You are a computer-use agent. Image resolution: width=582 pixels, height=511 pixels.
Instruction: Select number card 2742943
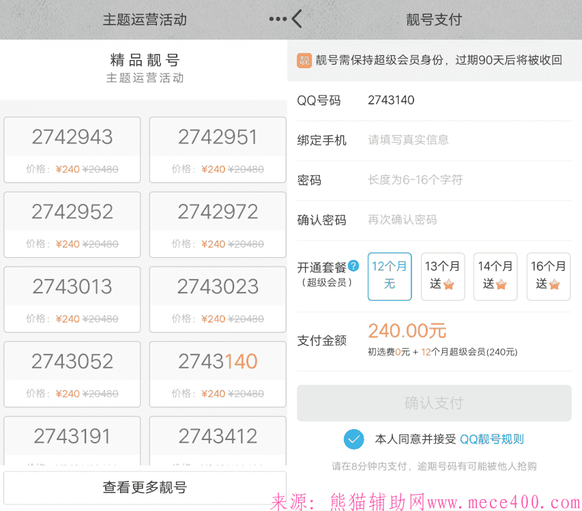coord(72,149)
